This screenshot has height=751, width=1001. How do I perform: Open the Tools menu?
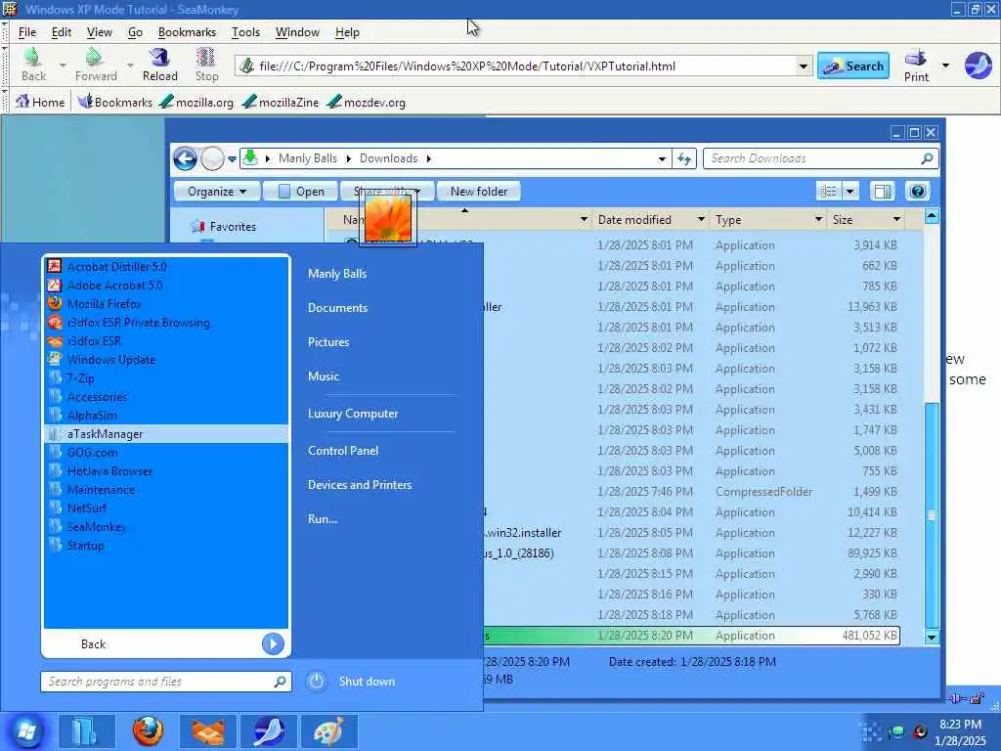pyautogui.click(x=245, y=32)
